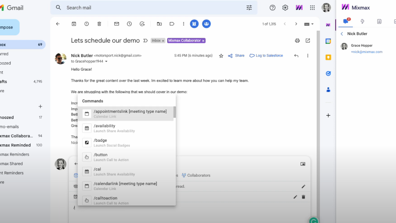Click the Snooze clock icon
The image size is (396, 223).
pos(129,24)
